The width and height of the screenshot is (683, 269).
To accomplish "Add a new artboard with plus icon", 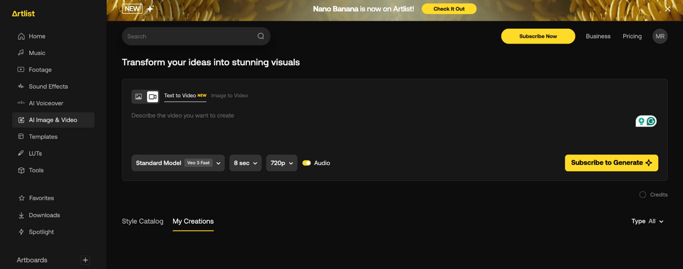I will click(85, 260).
